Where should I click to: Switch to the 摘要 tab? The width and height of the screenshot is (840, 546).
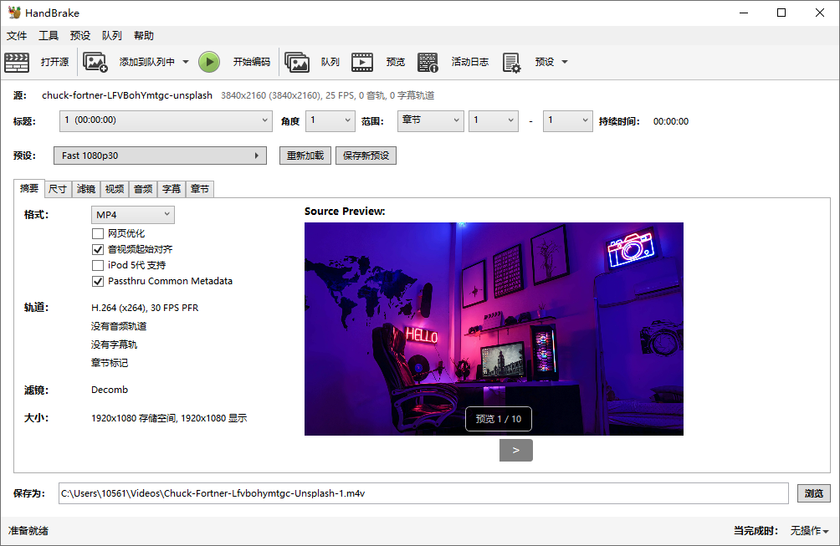click(29, 188)
